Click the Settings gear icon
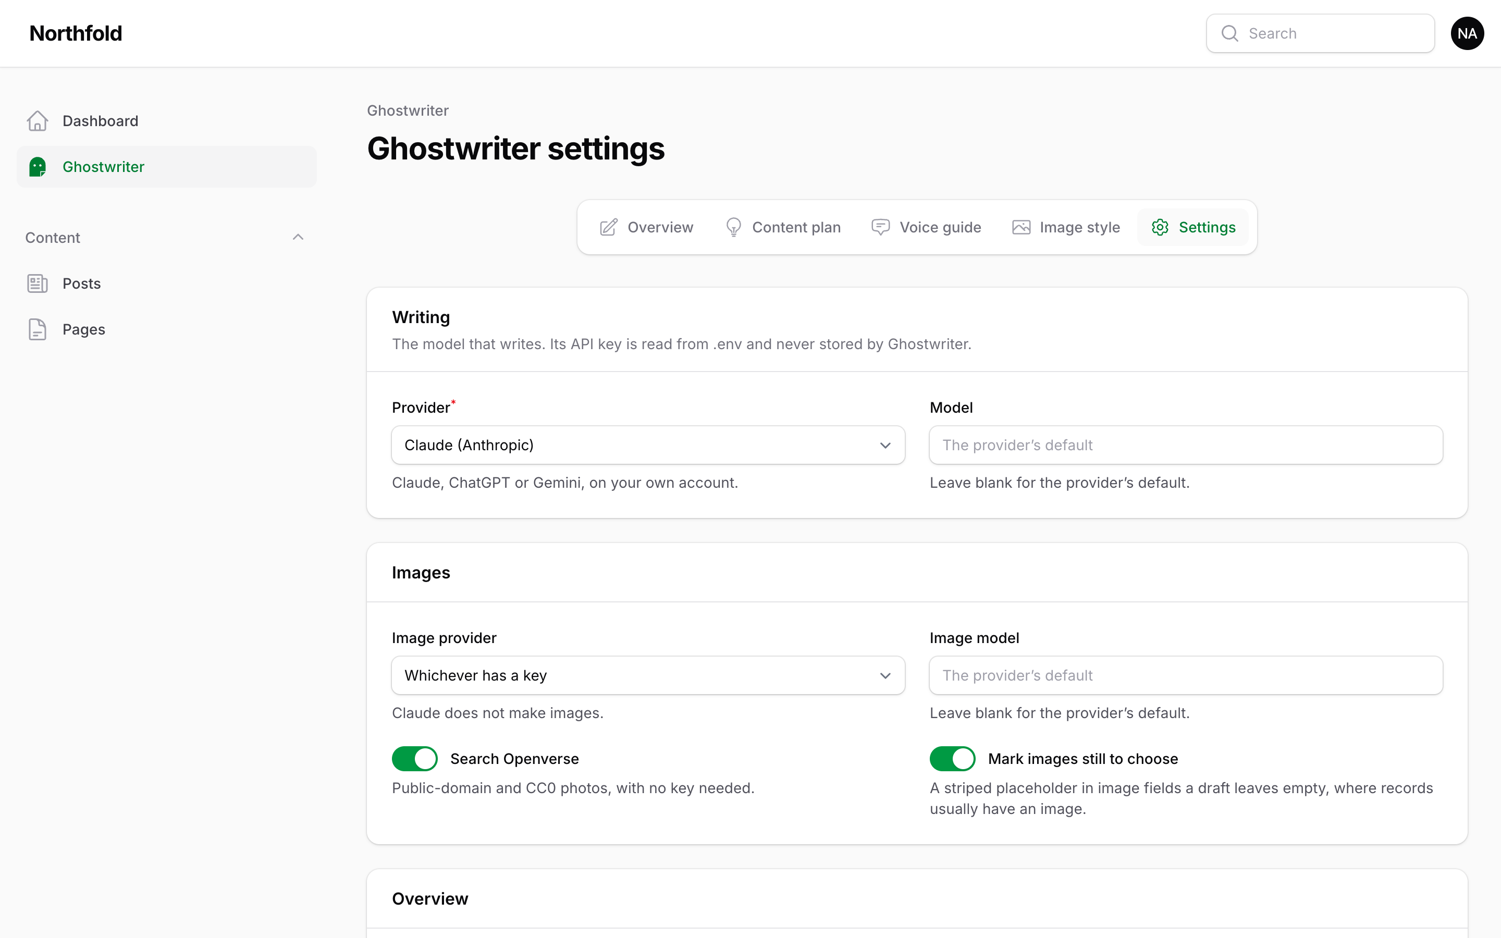Viewport: 1501px width, 938px height. 1160,228
